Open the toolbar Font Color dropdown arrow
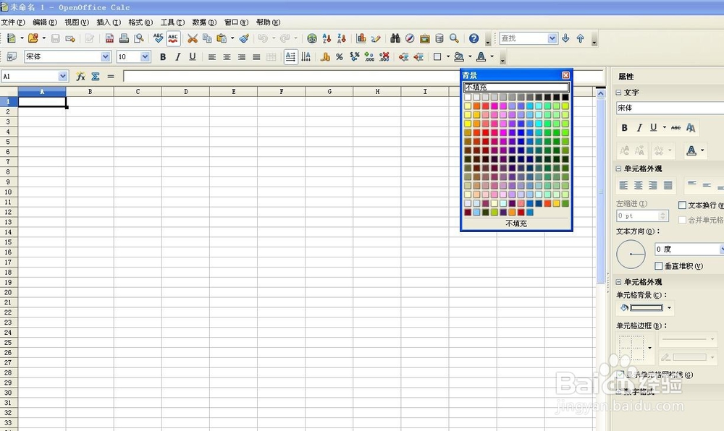This screenshot has height=431, width=724. (492, 56)
